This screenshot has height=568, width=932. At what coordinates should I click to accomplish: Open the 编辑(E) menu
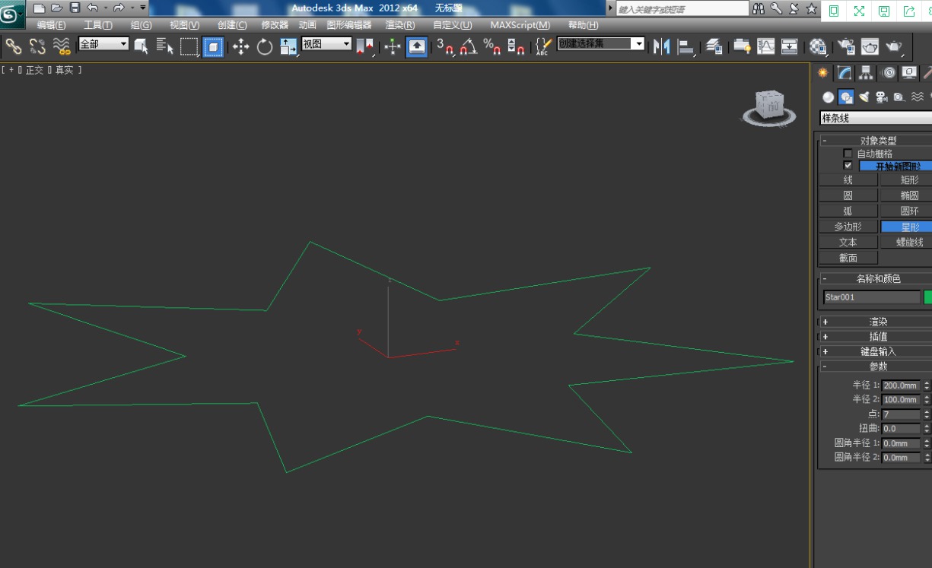[x=51, y=25]
